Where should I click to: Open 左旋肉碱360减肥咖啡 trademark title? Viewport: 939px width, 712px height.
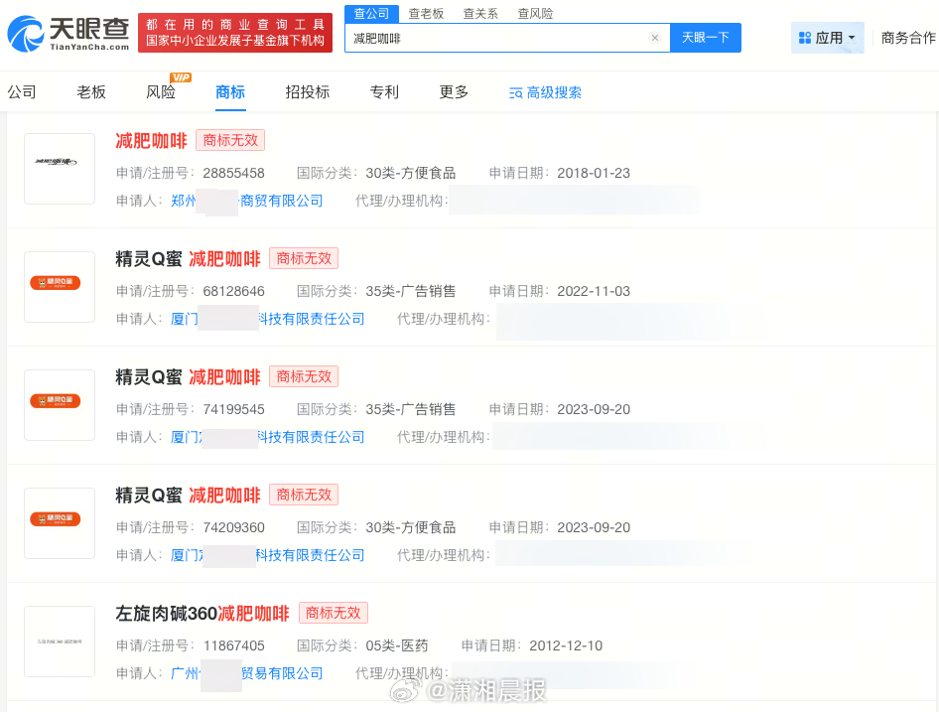point(202,613)
